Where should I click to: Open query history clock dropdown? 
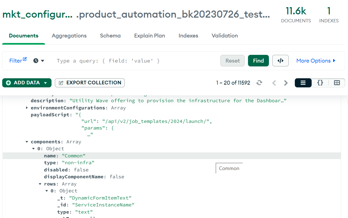(39, 61)
